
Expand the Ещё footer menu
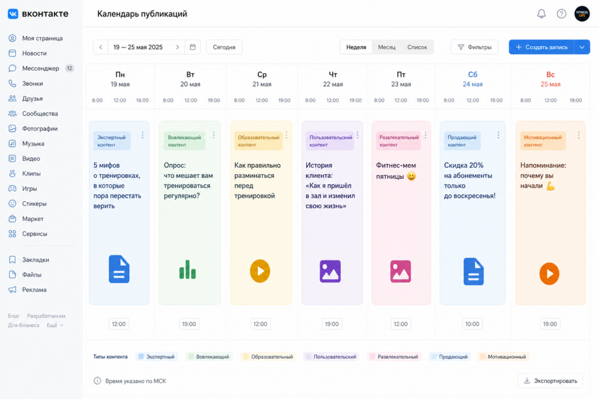(55, 325)
